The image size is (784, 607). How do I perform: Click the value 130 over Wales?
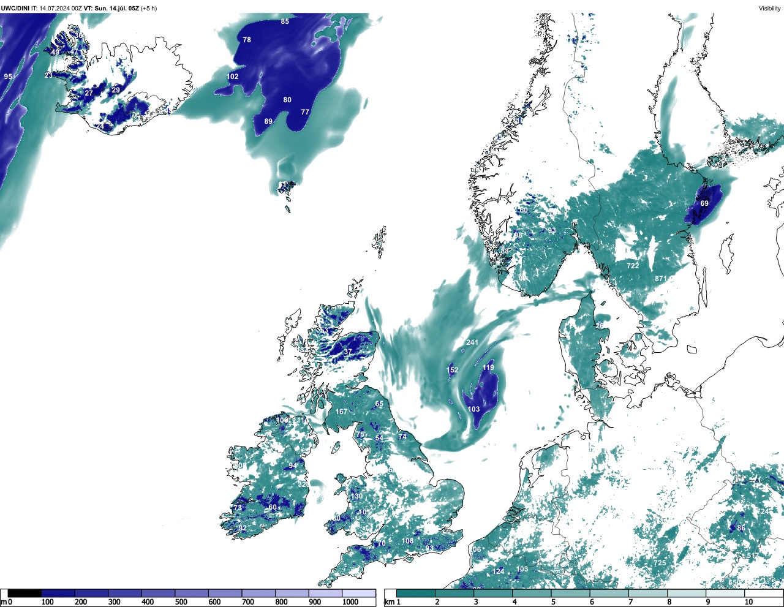(356, 496)
